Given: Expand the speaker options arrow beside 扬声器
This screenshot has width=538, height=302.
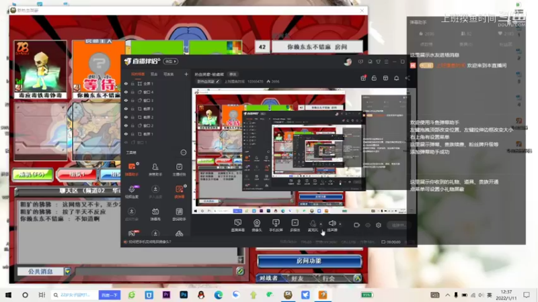Looking at the screenshot, I should 340,224.
